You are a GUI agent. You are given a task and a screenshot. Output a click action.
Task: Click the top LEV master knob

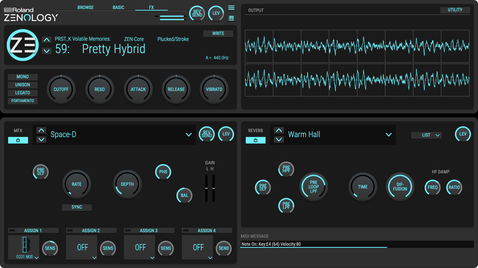(216, 13)
